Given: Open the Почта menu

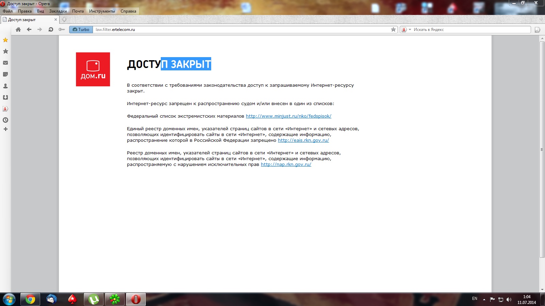Looking at the screenshot, I should 78,11.
